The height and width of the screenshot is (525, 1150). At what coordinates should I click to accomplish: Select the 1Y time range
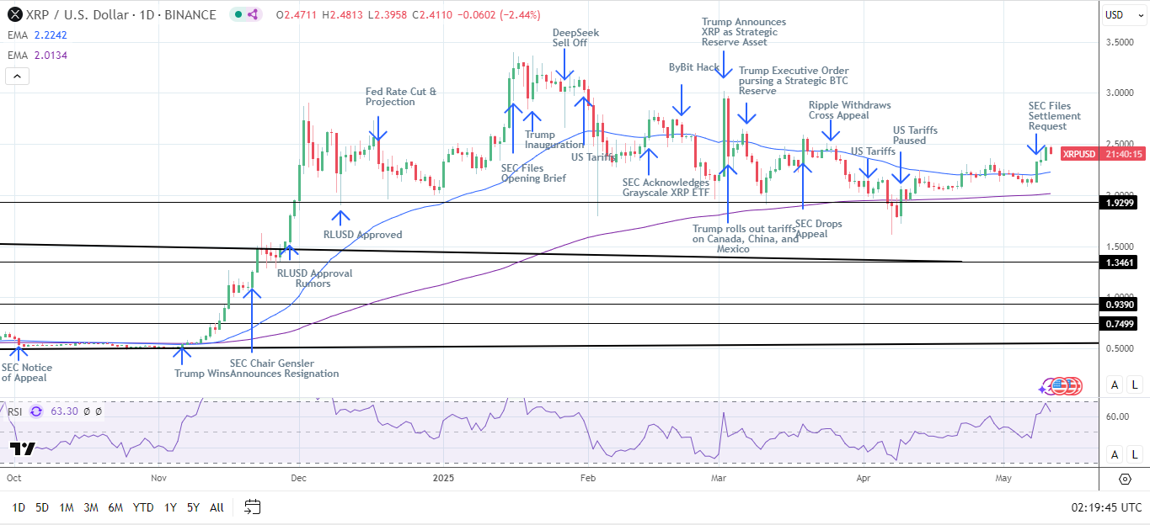170,507
